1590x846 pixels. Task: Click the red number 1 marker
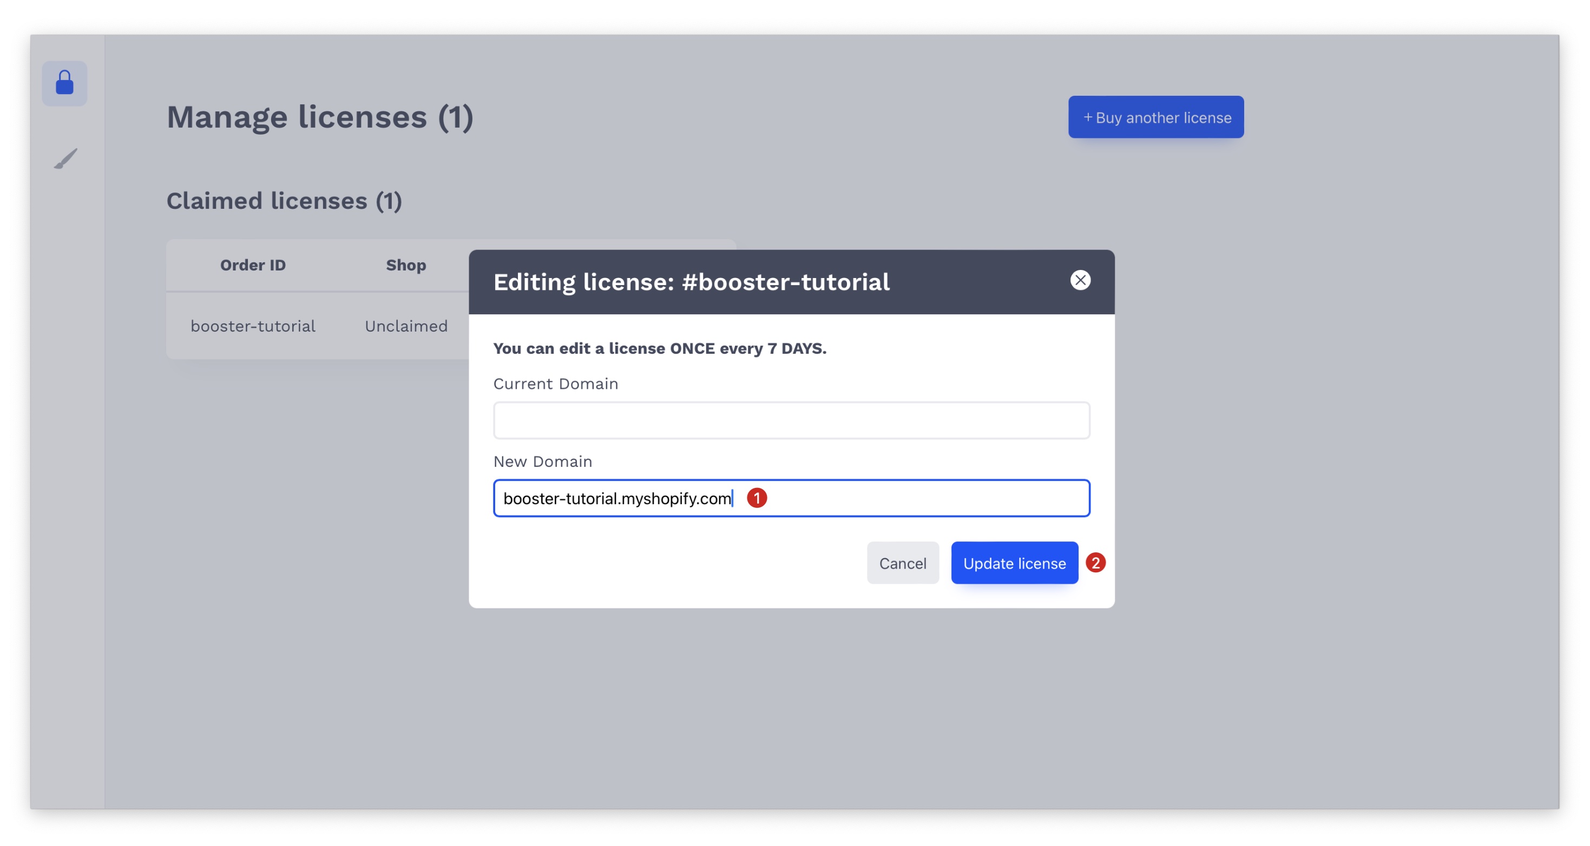pyautogui.click(x=756, y=498)
